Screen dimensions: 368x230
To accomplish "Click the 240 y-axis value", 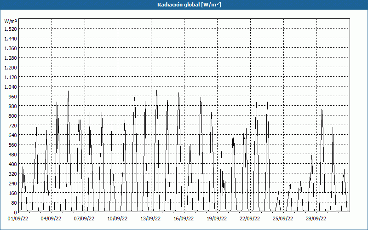I will click(x=13, y=183).
